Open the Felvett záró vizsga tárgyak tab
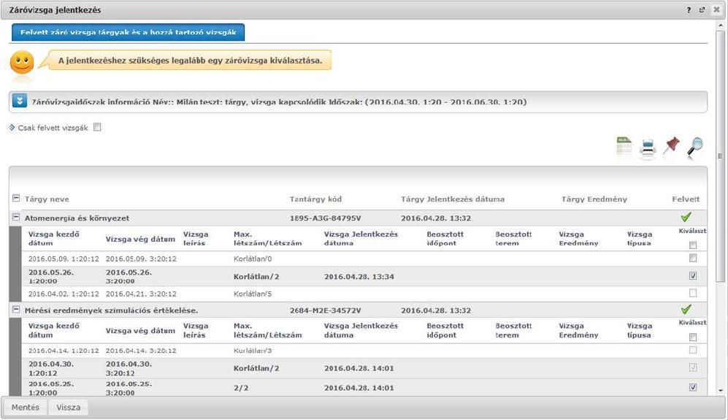Image resolution: width=728 pixels, height=420 pixels. [x=128, y=32]
